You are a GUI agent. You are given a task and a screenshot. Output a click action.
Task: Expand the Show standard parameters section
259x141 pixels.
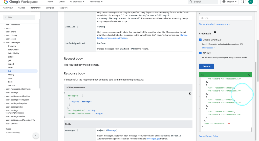(215, 24)
